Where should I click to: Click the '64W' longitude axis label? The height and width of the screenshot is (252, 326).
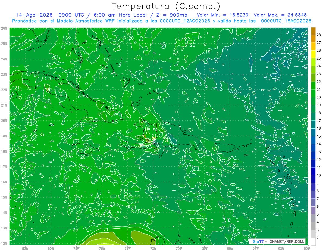coord(255,248)
